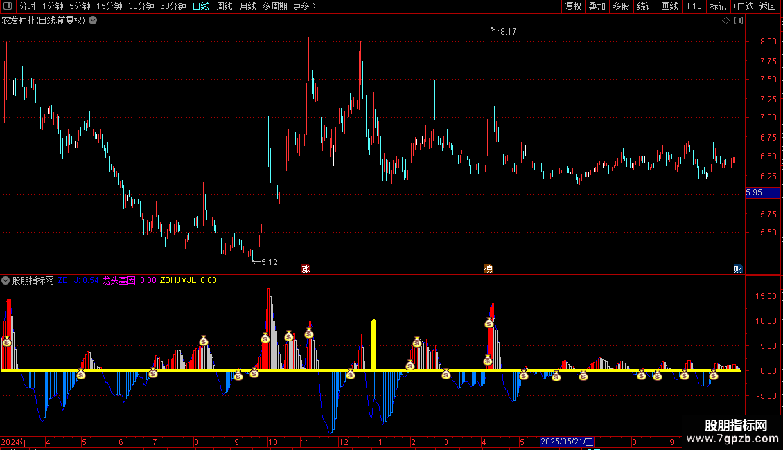Click the ZBHJMJL indicator label
This screenshot has width=783, height=450.
(x=188, y=280)
